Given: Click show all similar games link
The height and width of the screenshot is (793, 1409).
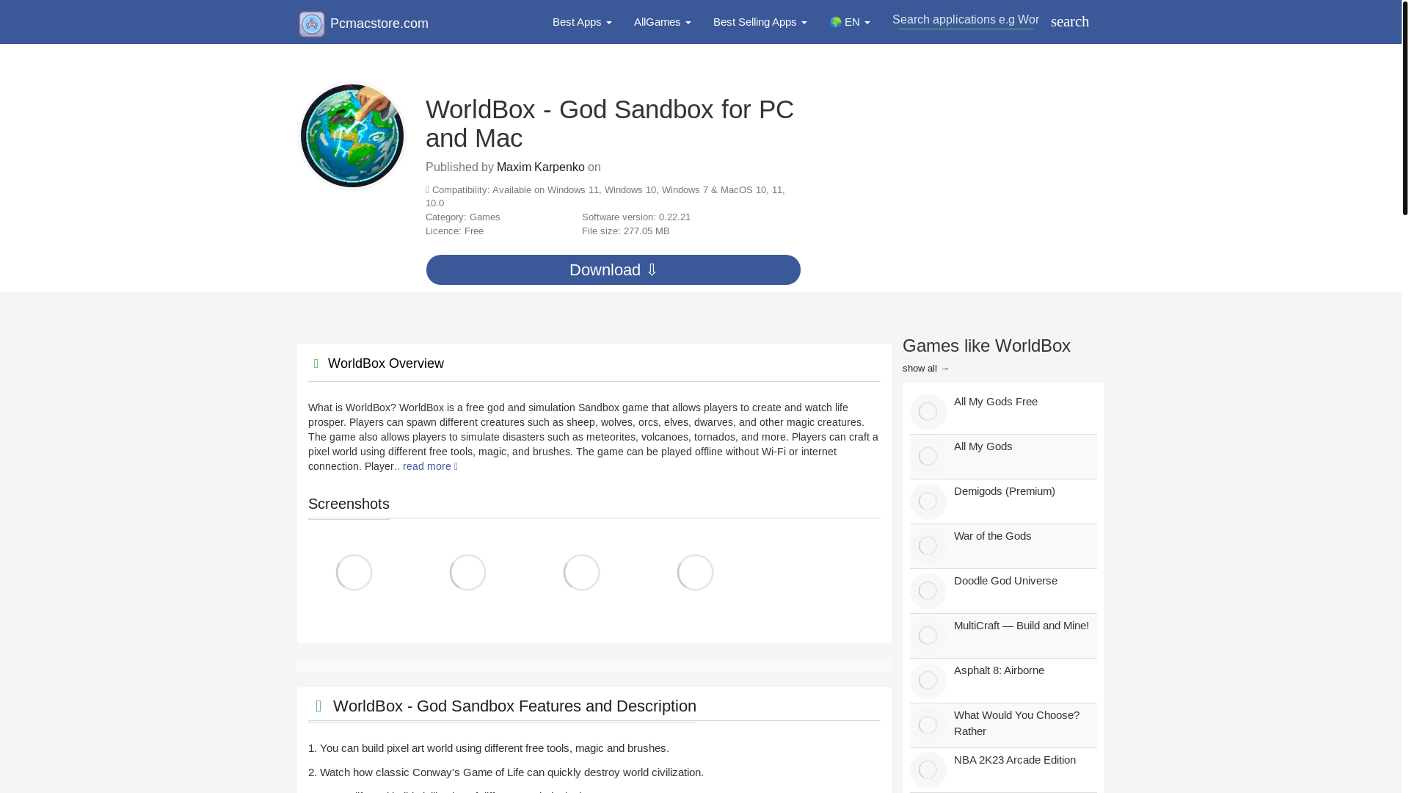Looking at the screenshot, I should 925,369.
